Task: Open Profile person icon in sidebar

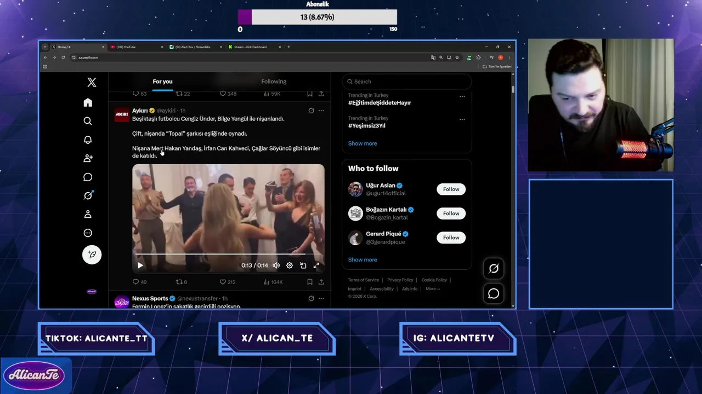Action: pyautogui.click(x=88, y=214)
